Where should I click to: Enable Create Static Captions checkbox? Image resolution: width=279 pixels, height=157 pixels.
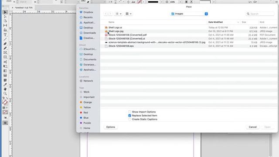130,119
